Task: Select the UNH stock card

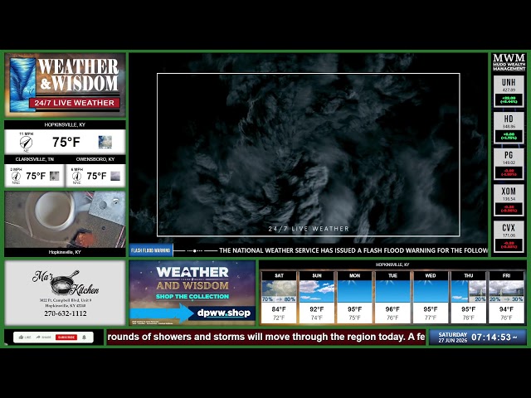Action: [x=509, y=91]
